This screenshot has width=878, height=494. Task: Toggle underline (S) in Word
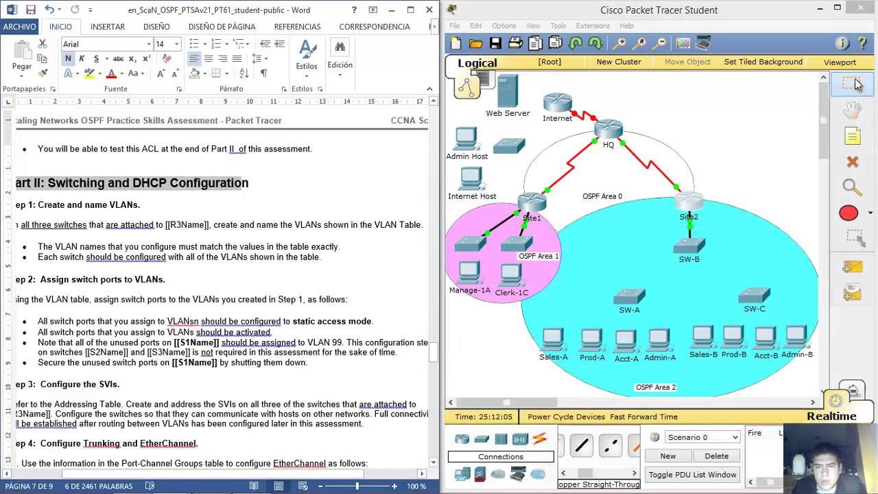point(96,58)
